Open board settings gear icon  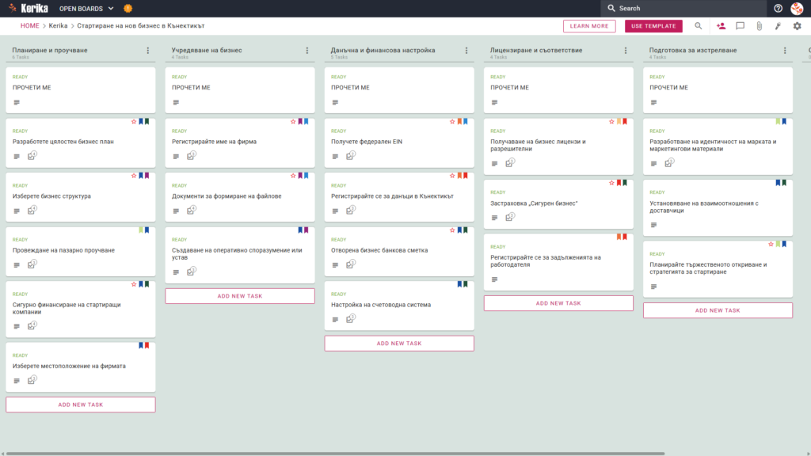click(797, 26)
